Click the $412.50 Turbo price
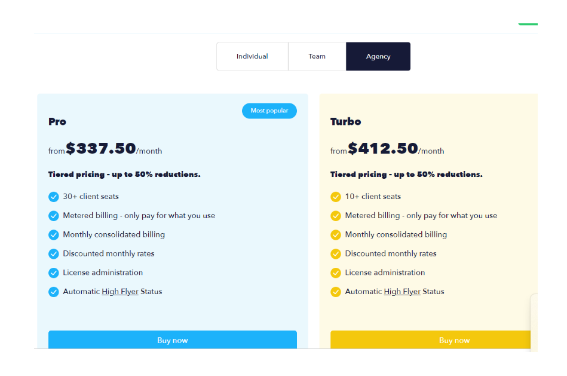This screenshot has height=376, width=567. tap(383, 148)
